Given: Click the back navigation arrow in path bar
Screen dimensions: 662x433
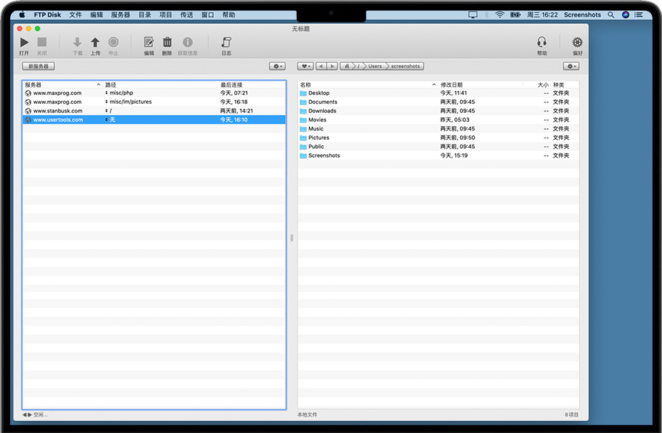Looking at the screenshot, I should tap(321, 67).
